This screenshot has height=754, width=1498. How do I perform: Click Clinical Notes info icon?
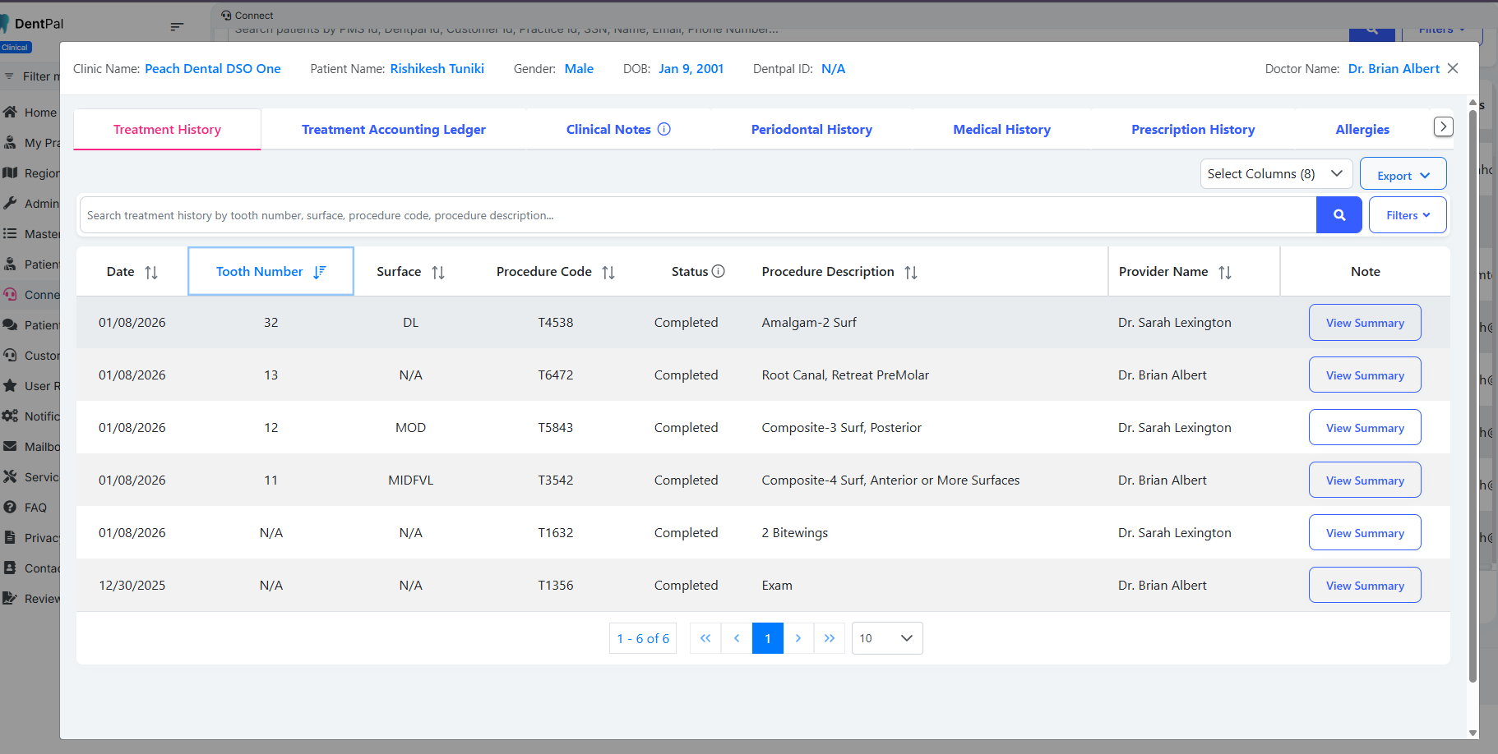click(x=664, y=129)
